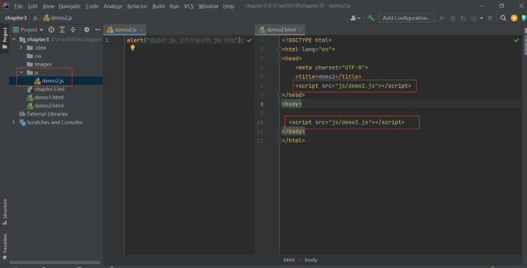The image size is (527, 268).
Task: Toggle the Structure tool window side tab
Action: [5, 212]
